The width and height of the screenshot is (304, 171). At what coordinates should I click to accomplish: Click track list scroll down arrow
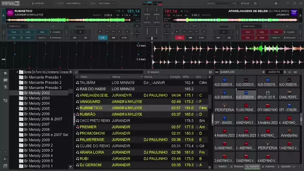pos(209,167)
